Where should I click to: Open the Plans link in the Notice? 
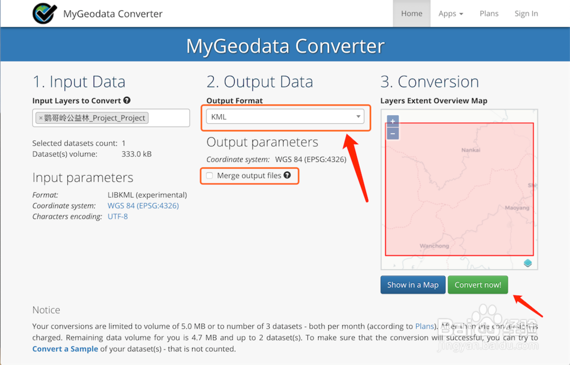tap(424, 326)
